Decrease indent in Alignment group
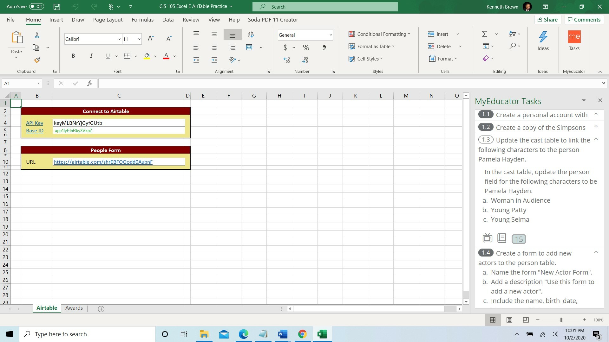 pos(196,60)
